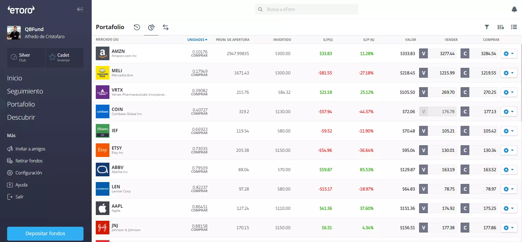
Task: Open the Silver Club badge
Action: pyautogui.click(x=26, y=58)
